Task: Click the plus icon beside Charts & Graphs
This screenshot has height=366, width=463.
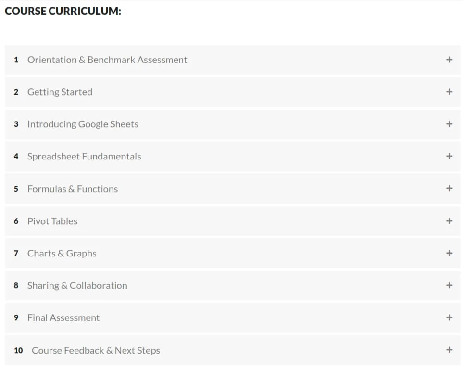Action: tap(449, 253)
